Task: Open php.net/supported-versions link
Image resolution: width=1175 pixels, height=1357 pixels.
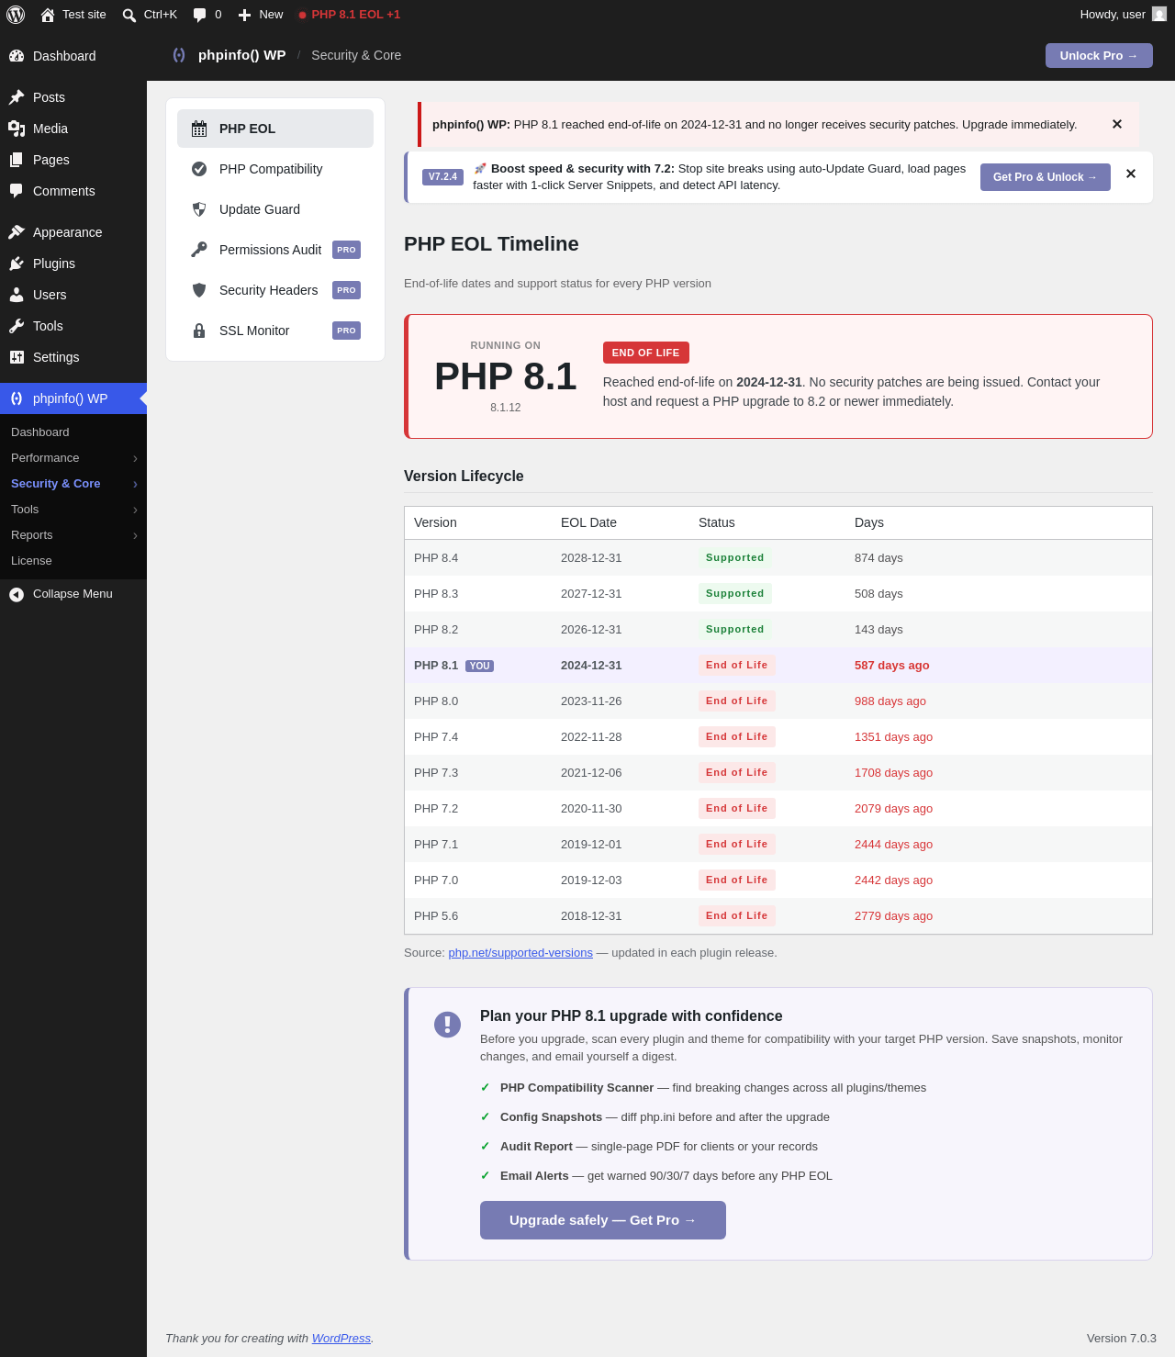Action: pos(520,953)
